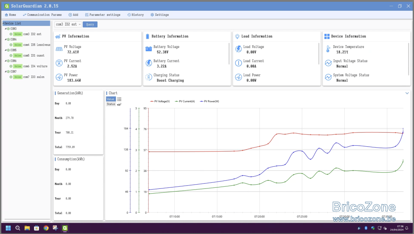Click the chart list-view icon beside Value
This screenshot has height=234, width=414.
(119, 99)
